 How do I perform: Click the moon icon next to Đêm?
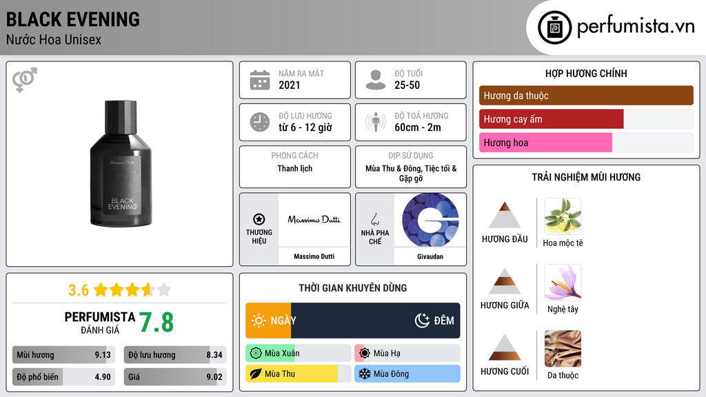tap(422, 320)
